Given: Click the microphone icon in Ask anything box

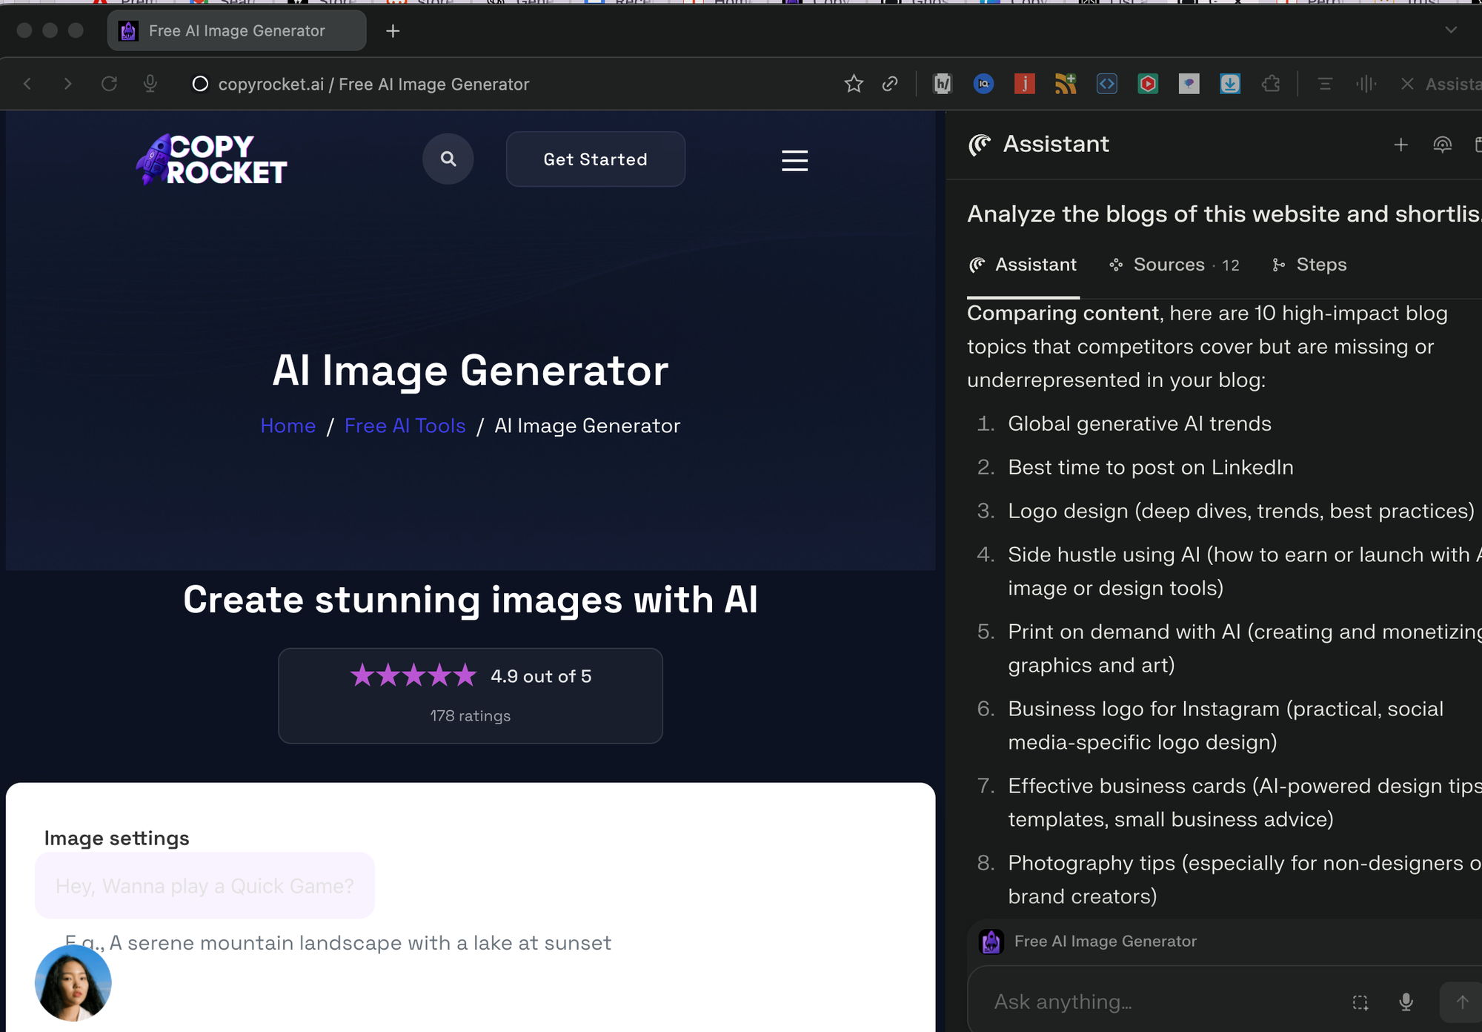Looking at the screenshot, I should (x=1406, y=1002).
